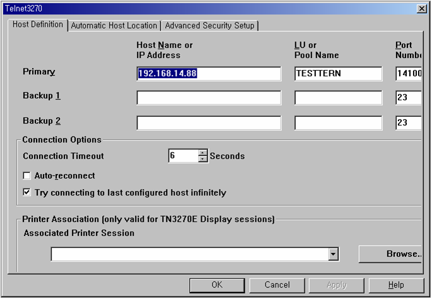Click the Primary host IP address field
Screen dimensions: 432x299
209,74
